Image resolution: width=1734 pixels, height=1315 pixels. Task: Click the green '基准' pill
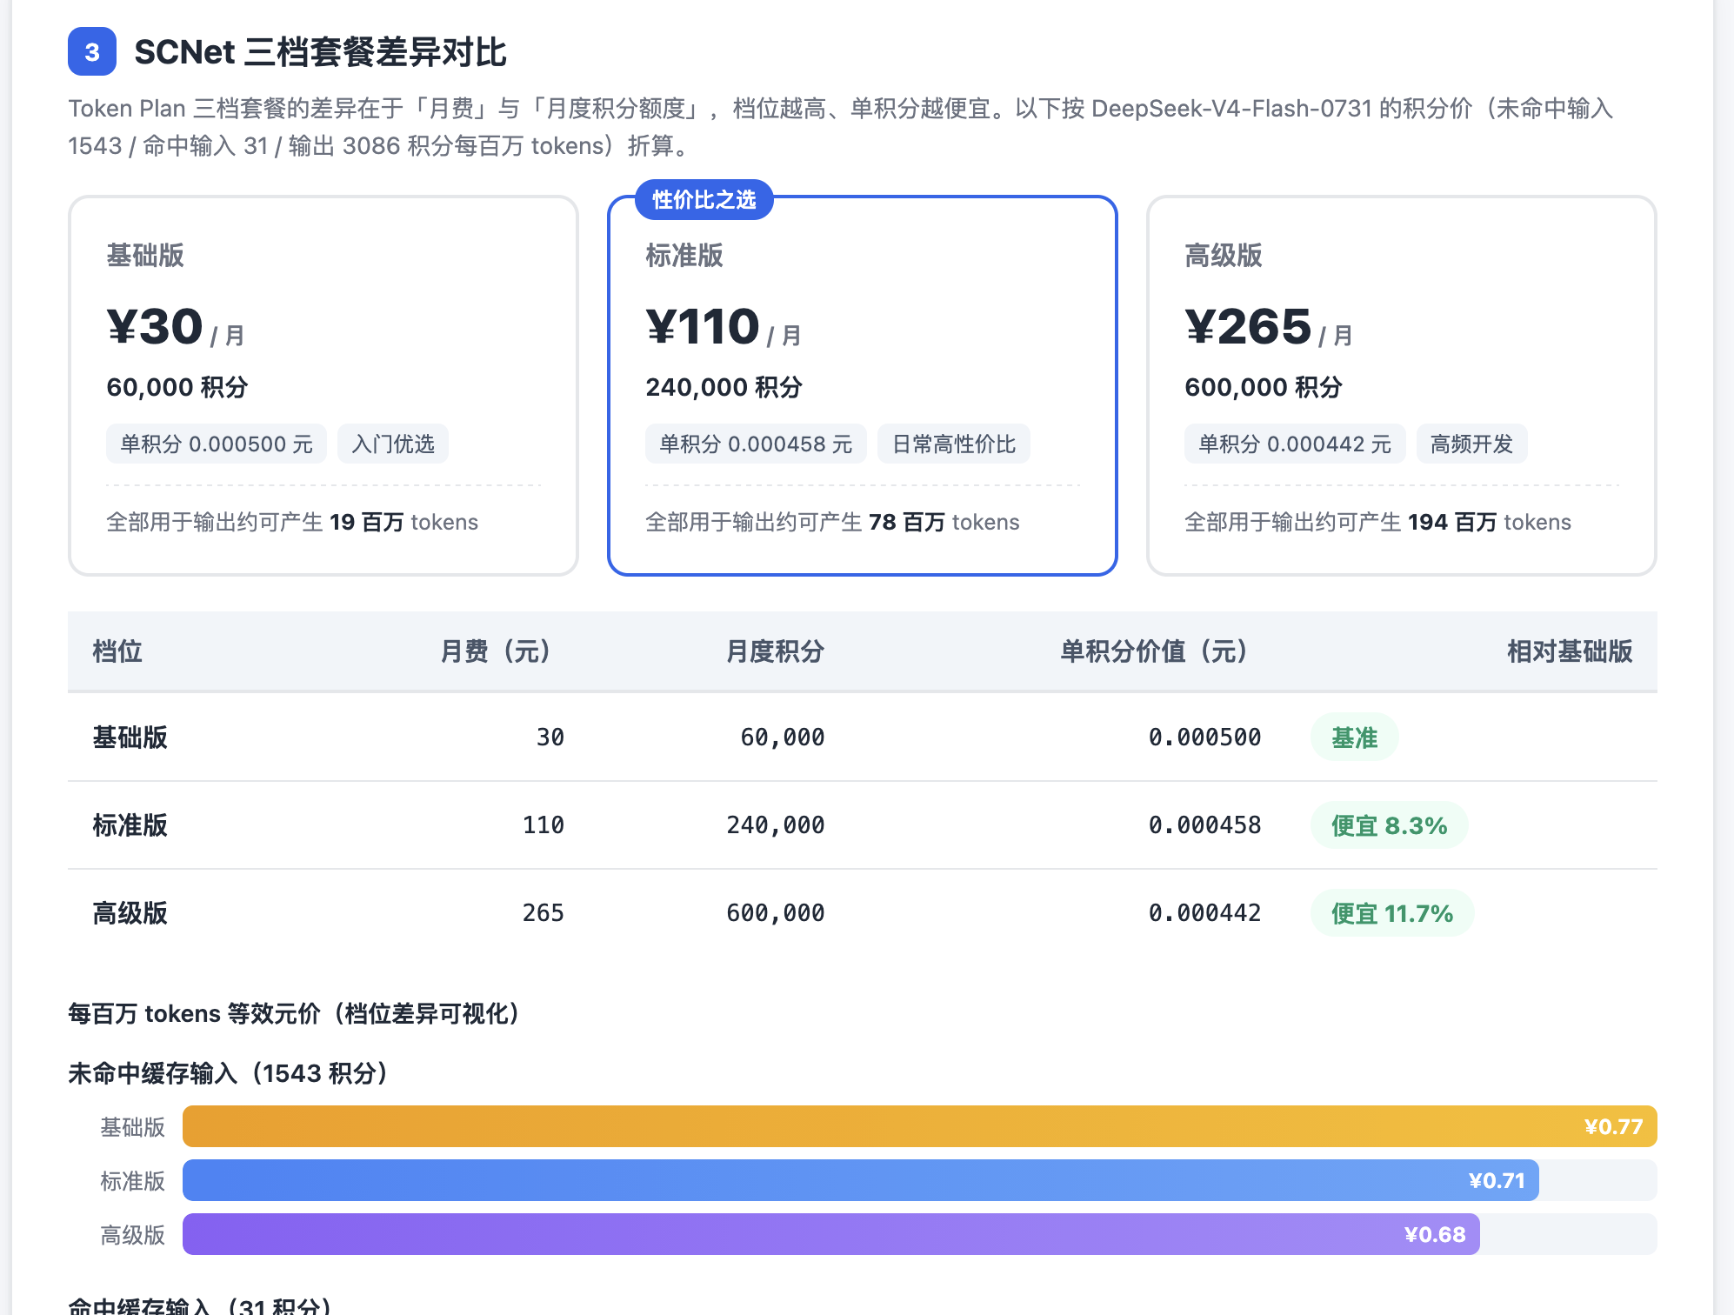pyautogui.click(x=1355, y=738)
